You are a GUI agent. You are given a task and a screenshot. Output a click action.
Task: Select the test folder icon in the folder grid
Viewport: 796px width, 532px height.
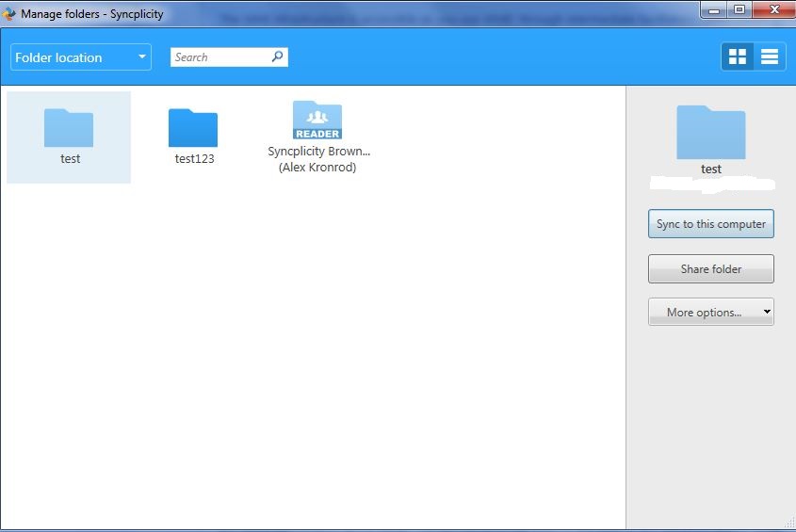pos(69,128)
